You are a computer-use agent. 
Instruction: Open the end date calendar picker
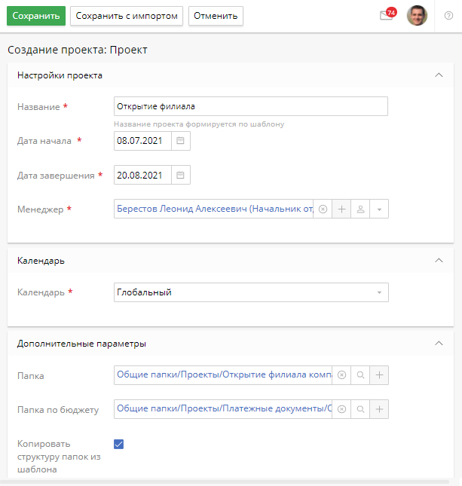tap(180, 176)
